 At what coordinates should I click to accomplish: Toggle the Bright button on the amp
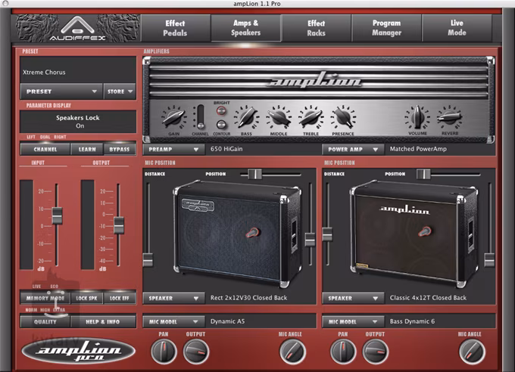222,110
